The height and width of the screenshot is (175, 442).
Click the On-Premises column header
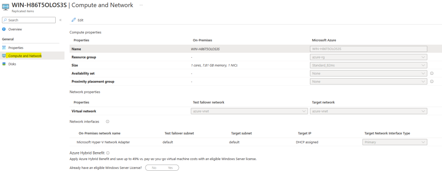pyautogui.click(x=202, y=40)
